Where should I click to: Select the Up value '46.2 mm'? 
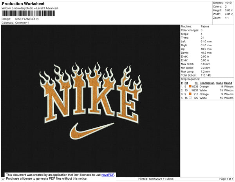[206, 49]
